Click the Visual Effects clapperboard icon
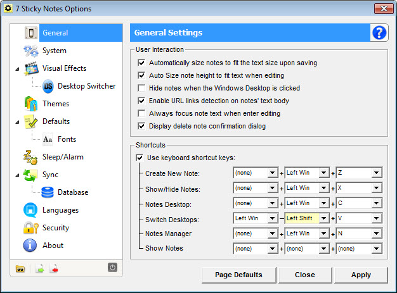397x293 pixels. coord(32,68)
